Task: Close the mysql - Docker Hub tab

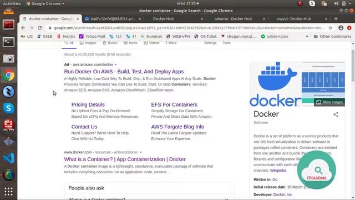Action: tap(326, 19)
